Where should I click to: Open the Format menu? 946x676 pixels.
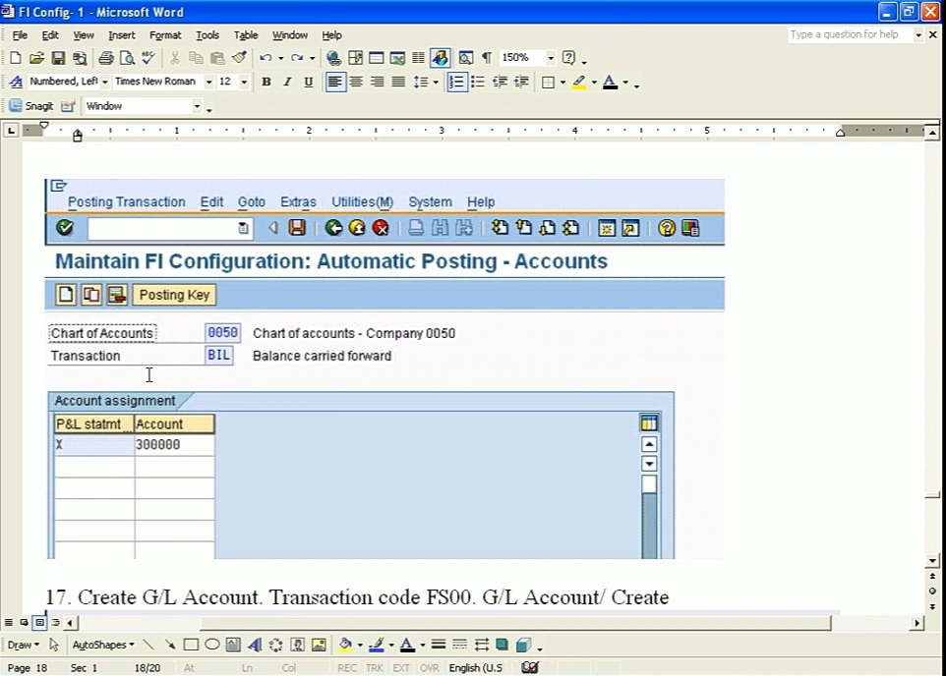point(165,35)
